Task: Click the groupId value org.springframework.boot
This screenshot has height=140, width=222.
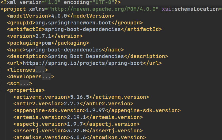Action: point(73,23)
